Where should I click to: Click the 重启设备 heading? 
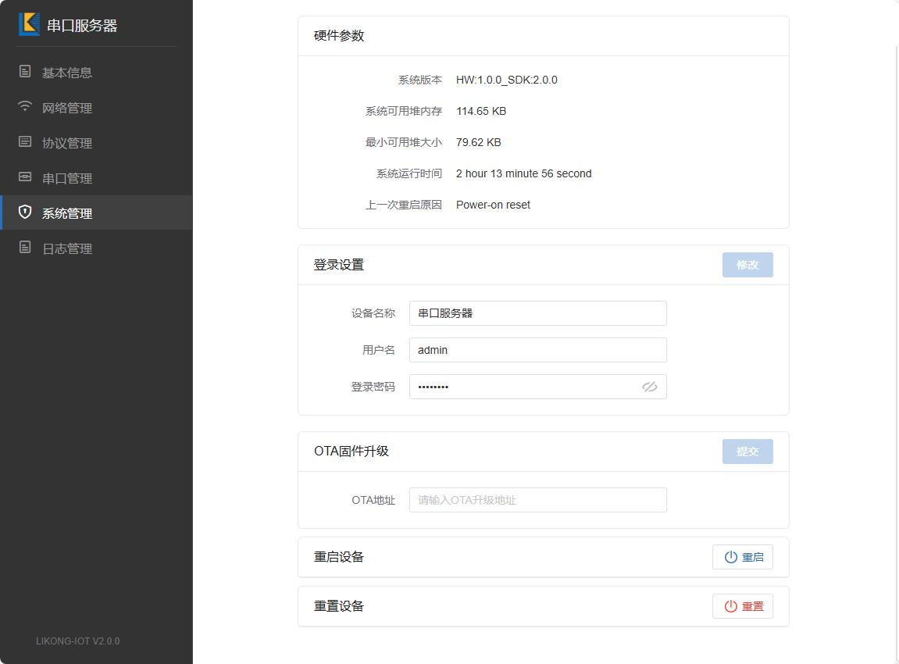[339, 557]
